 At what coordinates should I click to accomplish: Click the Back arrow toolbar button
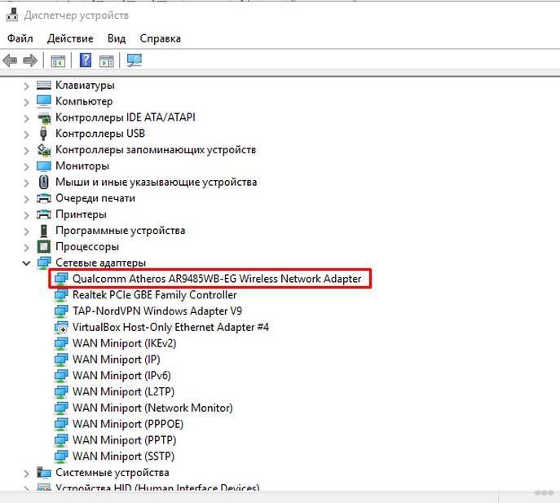coord(10,60)
